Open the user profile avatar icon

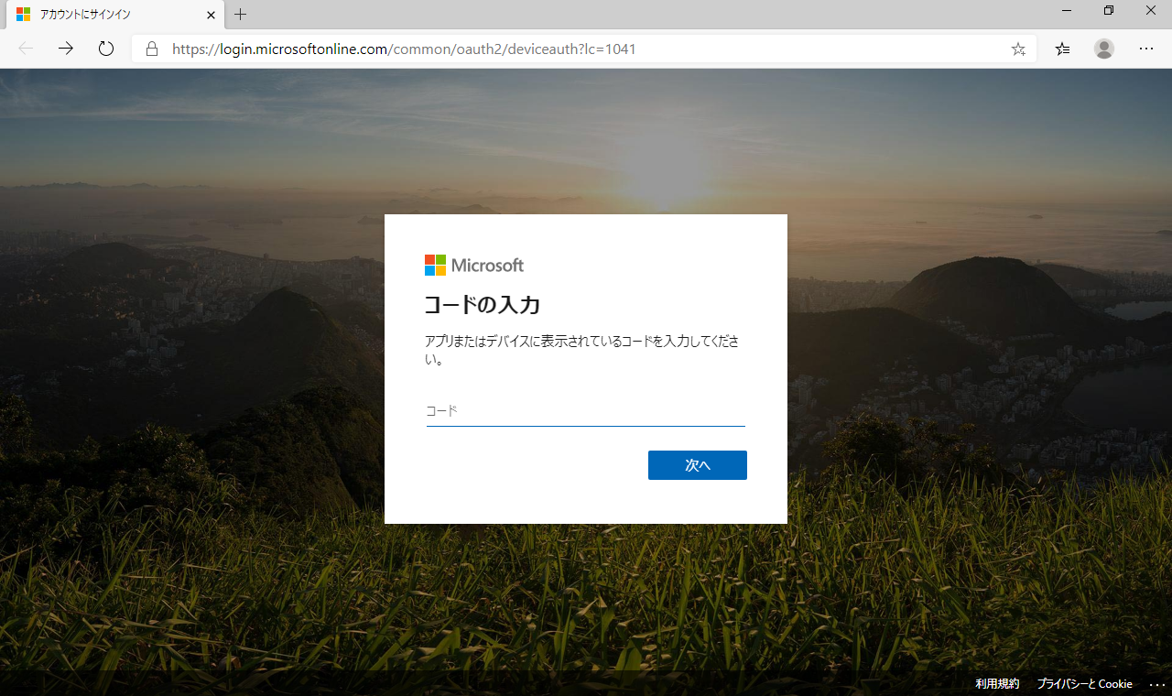tap(1104, 49)
